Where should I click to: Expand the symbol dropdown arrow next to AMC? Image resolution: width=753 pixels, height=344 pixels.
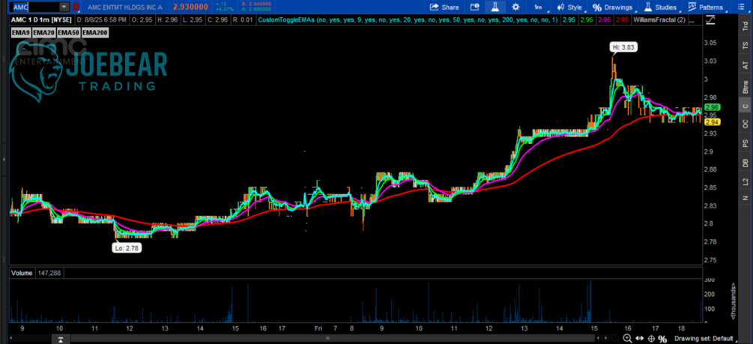(64, 7)
